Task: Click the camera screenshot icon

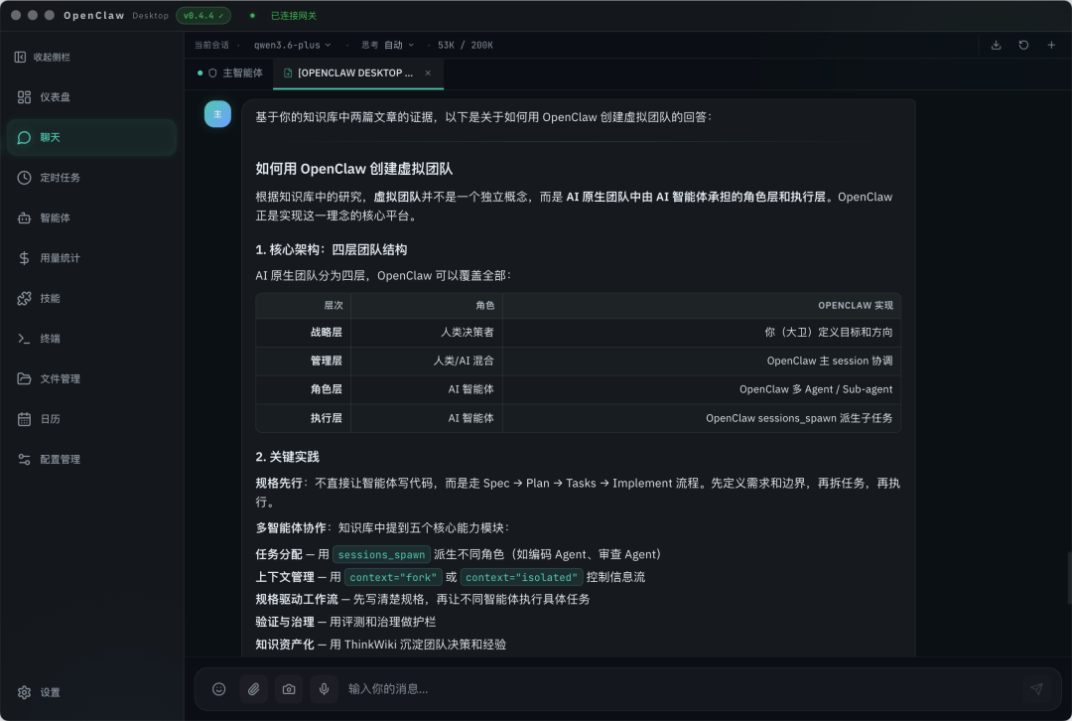Action: pyautogui.click(x=289, y=689)
